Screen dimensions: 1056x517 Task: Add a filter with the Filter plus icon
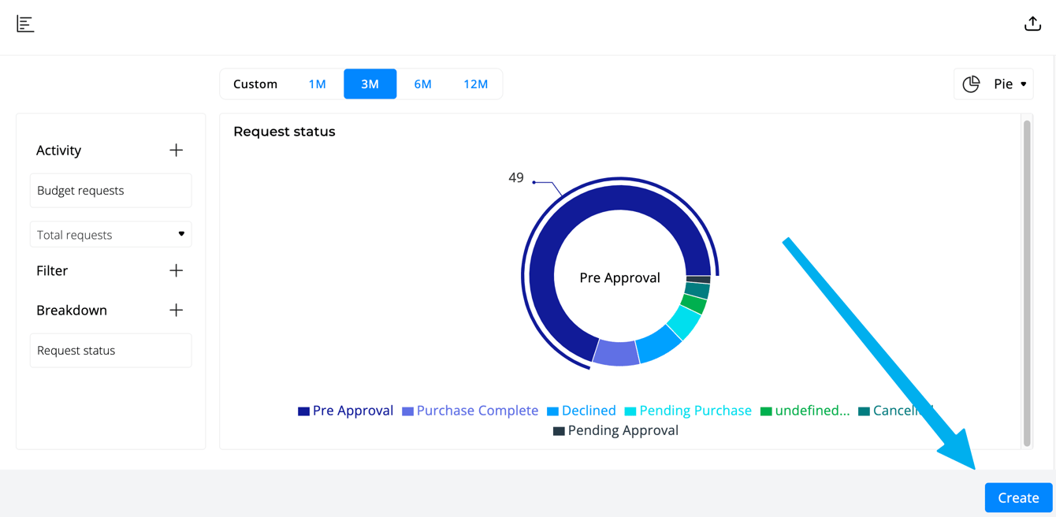(176, 270)
